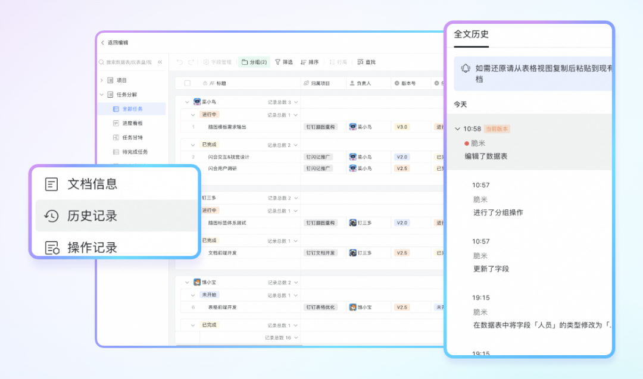Collapse the 菜小鸟 group row
The height and width of the screenshot is (379, 643).
(x=188, y=102)
